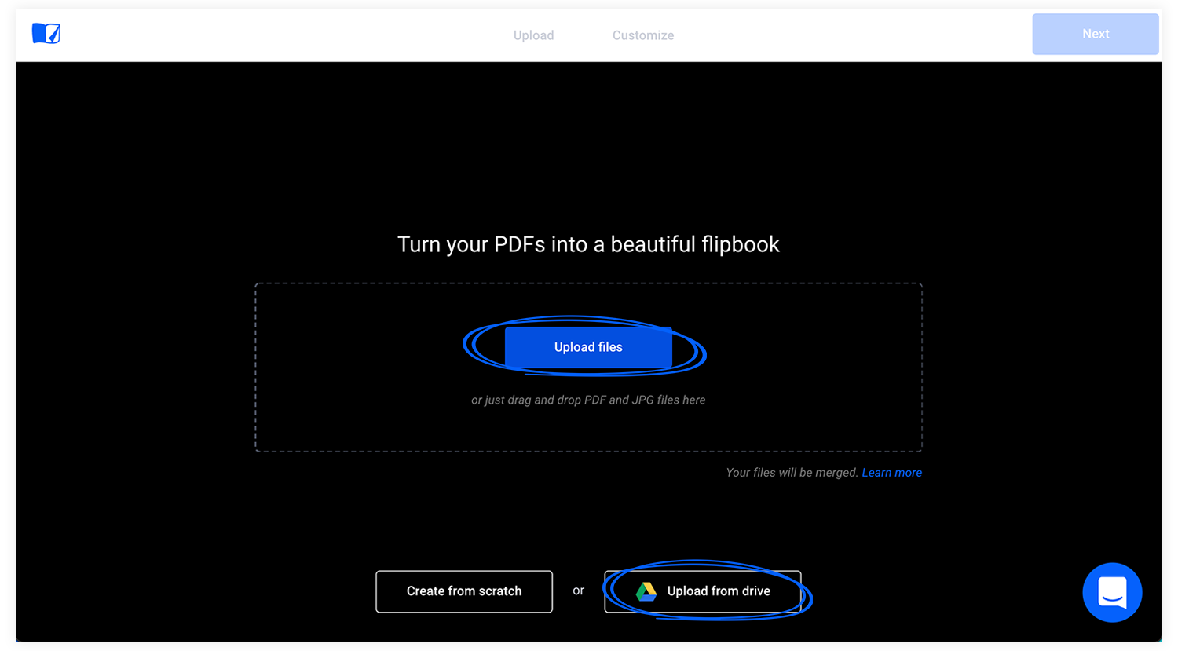Image resolution: width=1178 pixels, height=651 pixels.
Task: Select the Customize step tab
Action: 643,35
